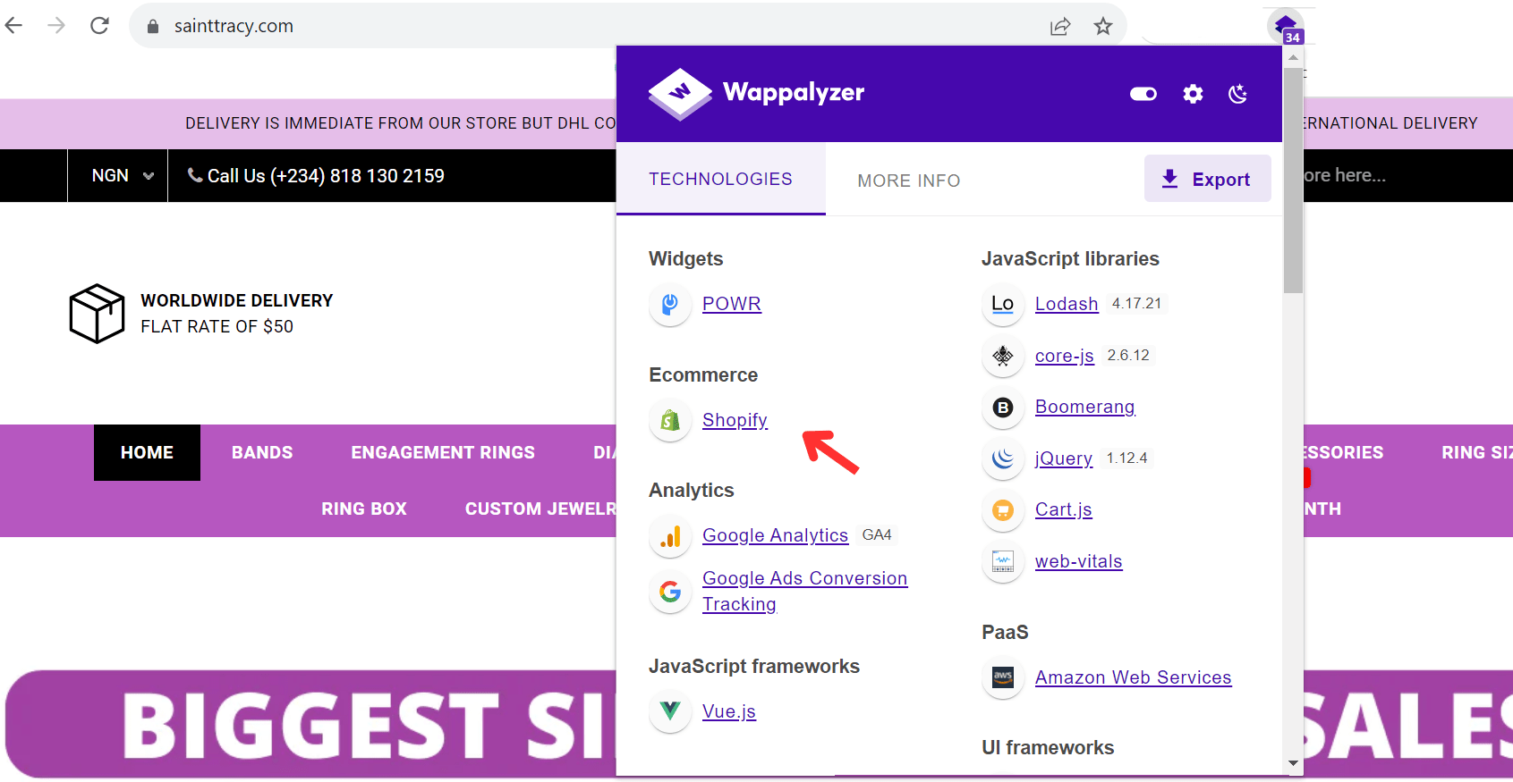Click the Export button
Viewport: 1513px width, 782px height.
point(1207,179)
